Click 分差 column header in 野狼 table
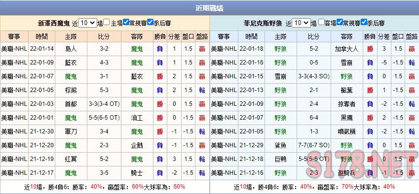This screenshot has height=194, width=419. [x=384, y=36]
